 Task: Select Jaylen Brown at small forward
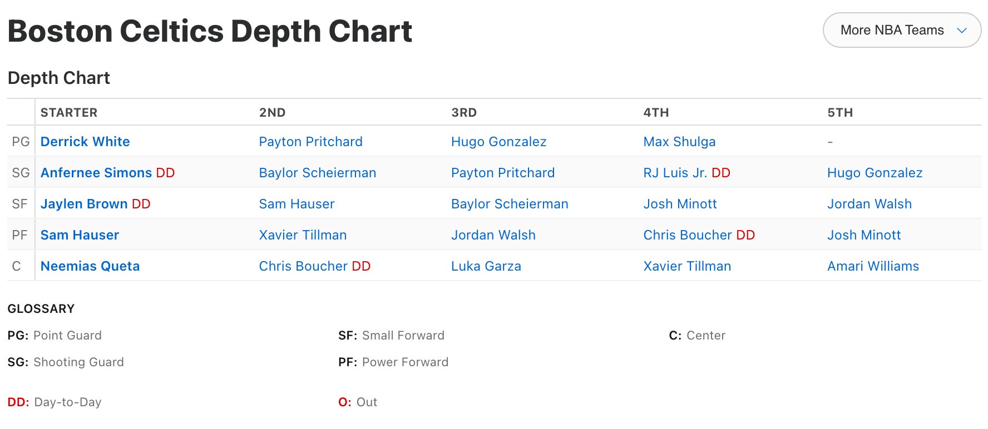(84, 204)
